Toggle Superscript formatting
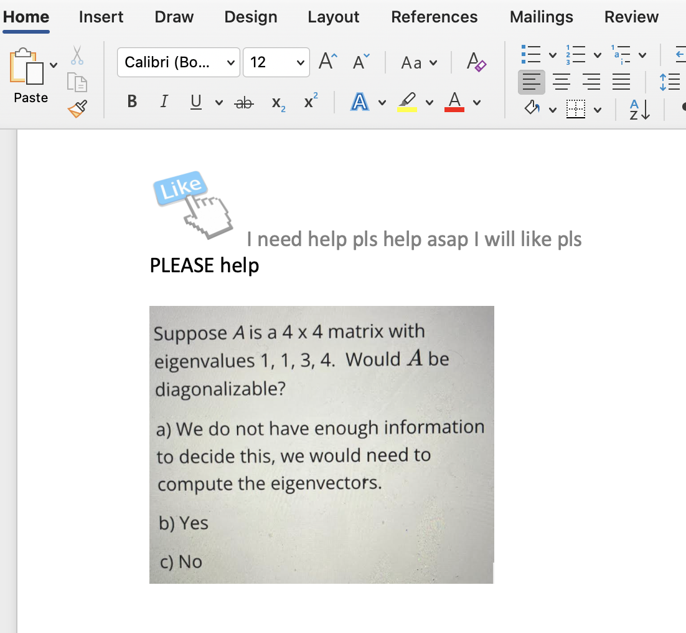 (x=311, y=101)
